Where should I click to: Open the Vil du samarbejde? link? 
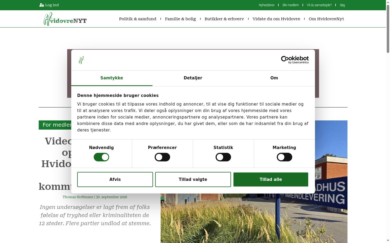point(319,5)
